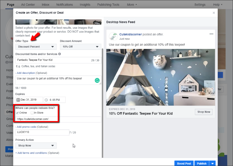
Task: Edit the LUCKY10 promo code field
Action: click(42, 132)
